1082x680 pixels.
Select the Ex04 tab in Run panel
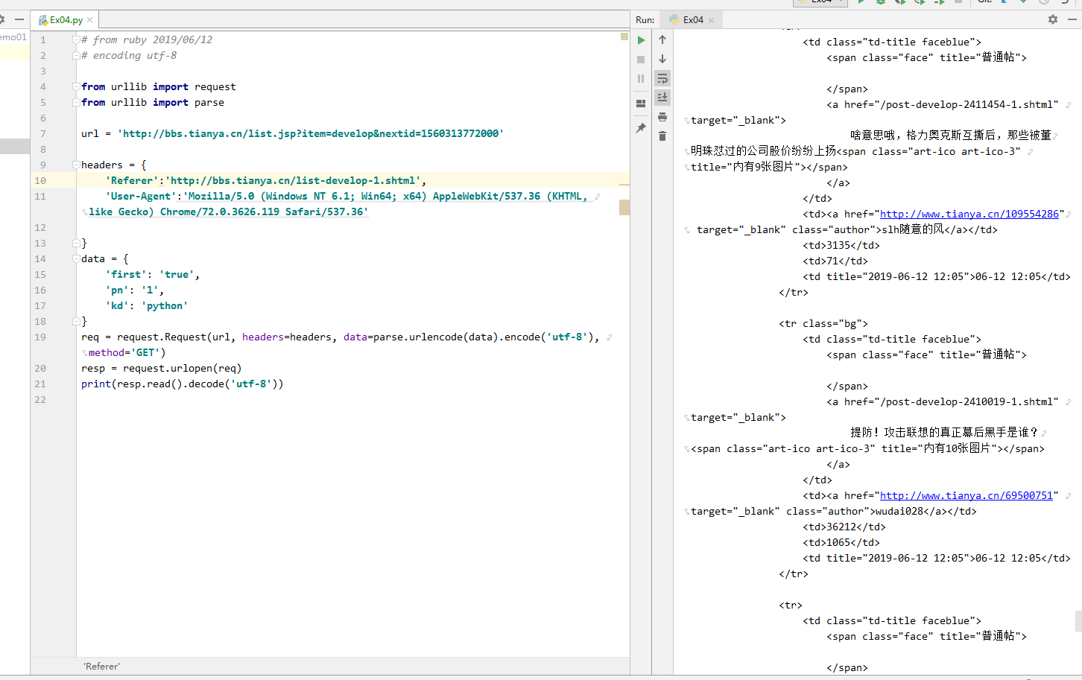tap(693, 20)
